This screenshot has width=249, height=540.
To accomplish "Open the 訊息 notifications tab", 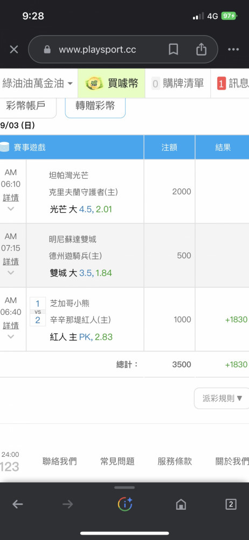I will click(232, 83).
